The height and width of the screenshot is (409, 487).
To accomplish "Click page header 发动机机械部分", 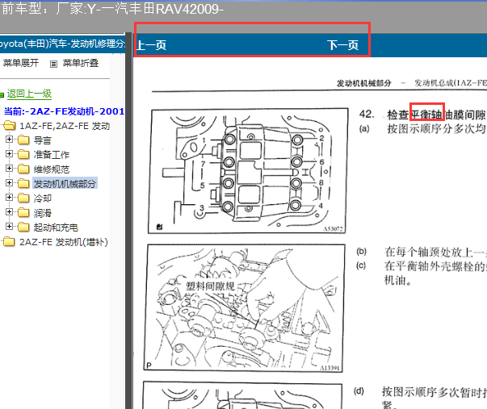I will 363,83.
